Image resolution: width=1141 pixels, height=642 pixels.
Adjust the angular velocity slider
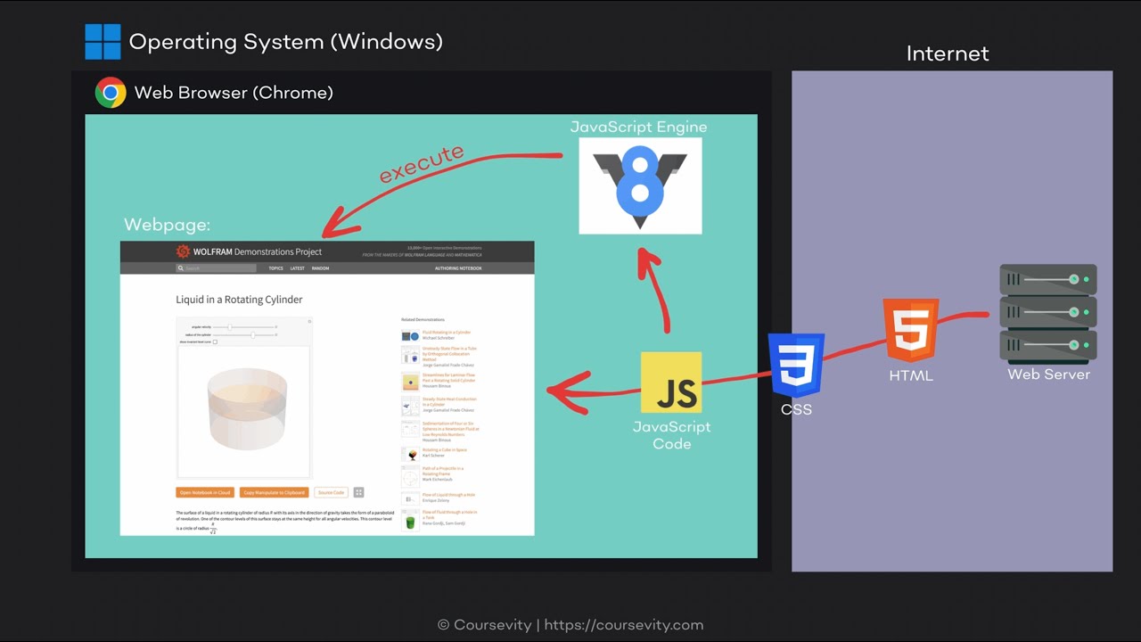(x=243, y=327)
